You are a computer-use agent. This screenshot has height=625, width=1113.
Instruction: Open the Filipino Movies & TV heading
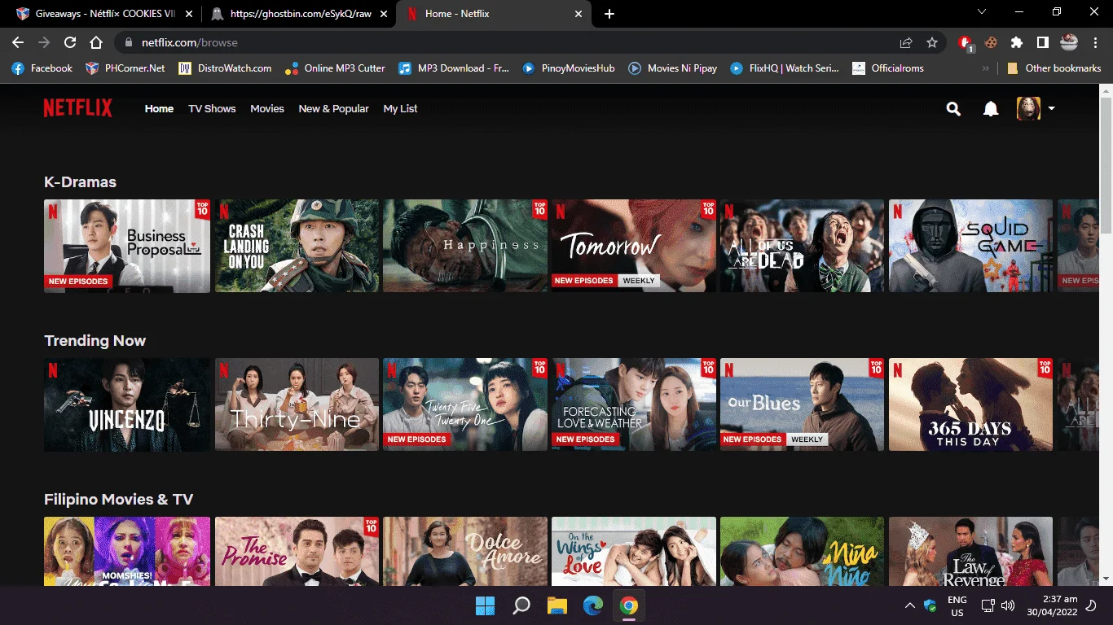pos(118,500)
